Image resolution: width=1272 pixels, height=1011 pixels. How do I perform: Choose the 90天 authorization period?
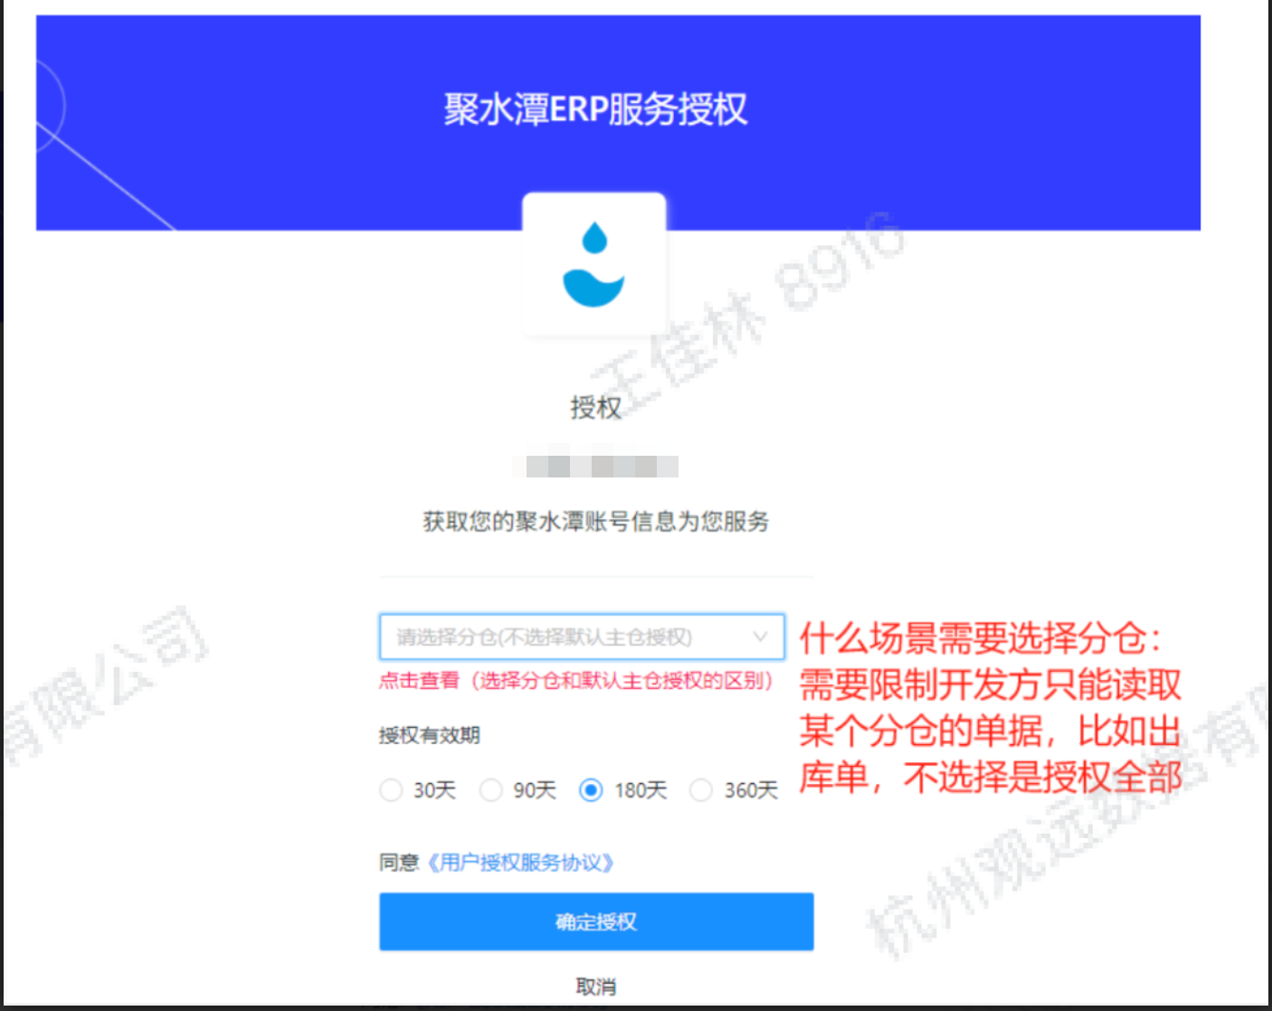491,790
